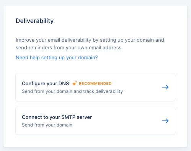Click the orange sparkle icon beside RECOMMENDED
The image size is (191, 151).
75,83
